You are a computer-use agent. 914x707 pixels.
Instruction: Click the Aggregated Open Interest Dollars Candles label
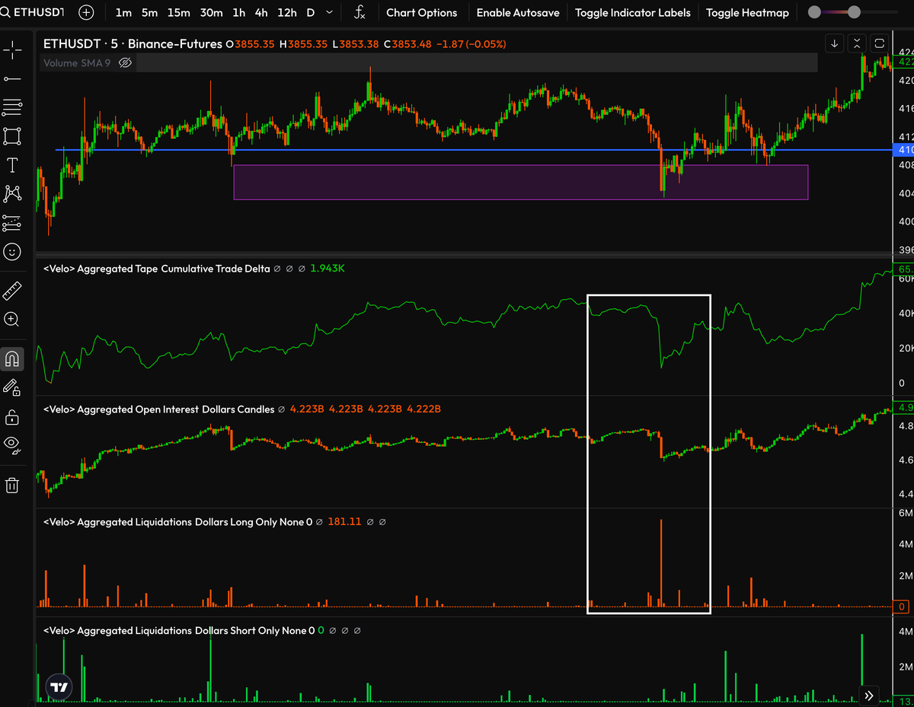pyautogui.click(x=158, y=409)
